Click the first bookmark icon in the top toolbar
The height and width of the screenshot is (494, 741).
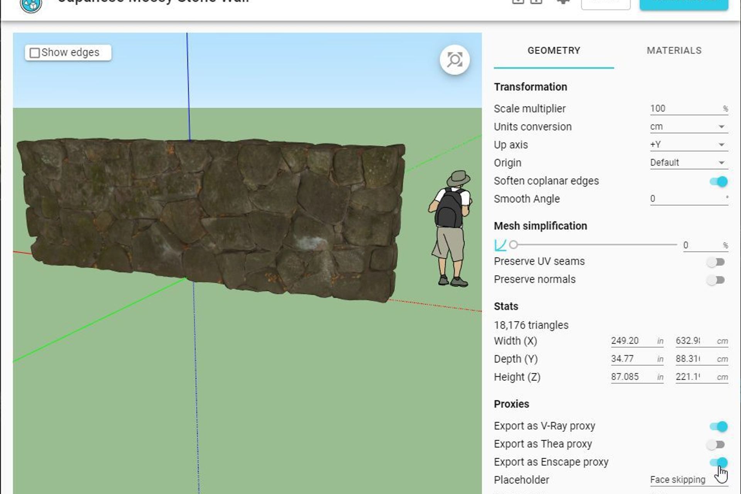[x=517, y=2]
